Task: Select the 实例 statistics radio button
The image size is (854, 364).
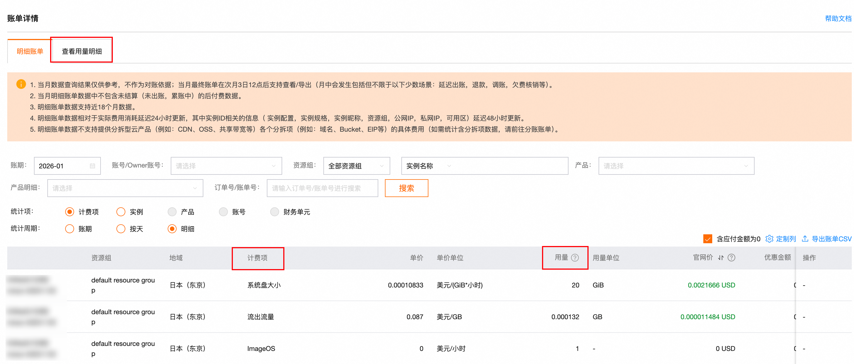Action: tap(121, 212)
